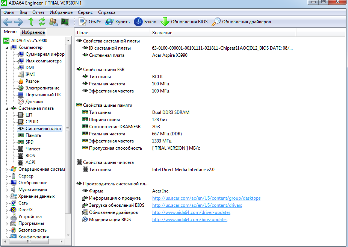Open the system monitor graph icon
This screenshot has height=247, width=348.
coord(65,22)
